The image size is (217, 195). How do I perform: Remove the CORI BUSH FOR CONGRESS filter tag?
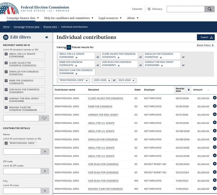[x=119, y=66]
